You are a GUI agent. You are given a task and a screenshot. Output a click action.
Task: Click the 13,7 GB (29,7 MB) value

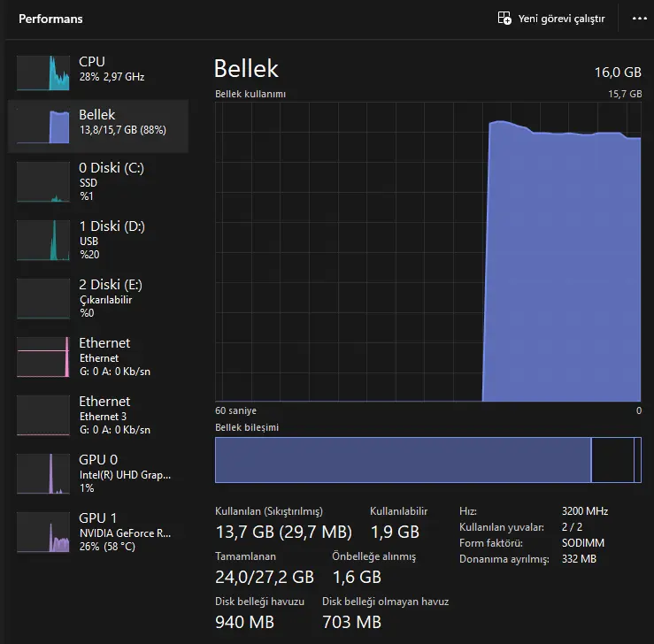click(283, 532)
